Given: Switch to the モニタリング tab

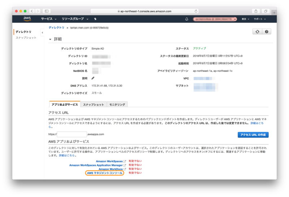Looking at the screenshot, I should [x=117, y=105].
